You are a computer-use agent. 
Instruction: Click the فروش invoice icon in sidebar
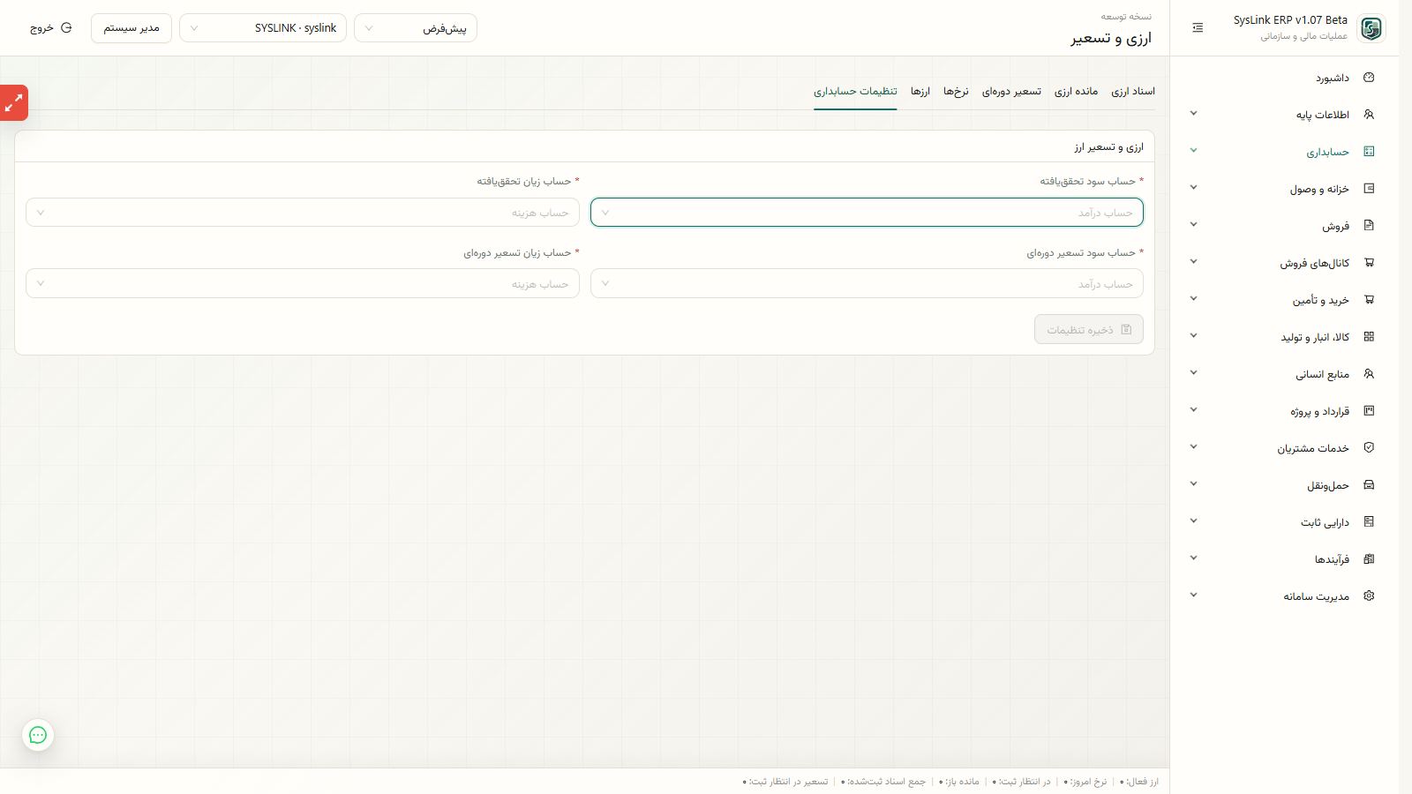pyautogui.click(x=1369, y=226)
